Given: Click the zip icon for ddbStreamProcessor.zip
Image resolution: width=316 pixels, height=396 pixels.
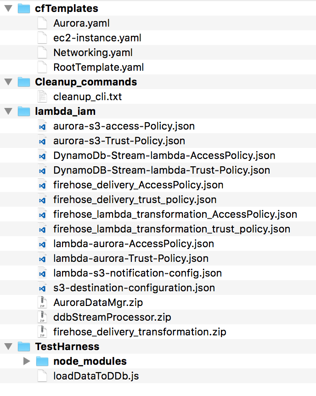Looking at the screenshot, I should 42,317.
